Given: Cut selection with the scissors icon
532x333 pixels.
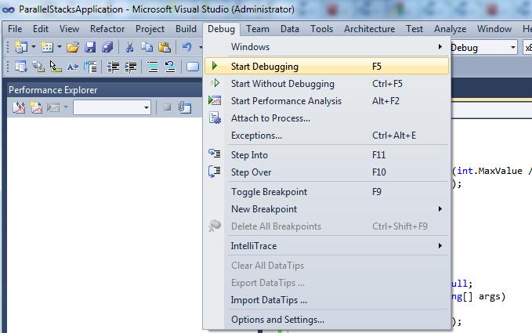Looking at the screenshot, I should click(129, 47).
